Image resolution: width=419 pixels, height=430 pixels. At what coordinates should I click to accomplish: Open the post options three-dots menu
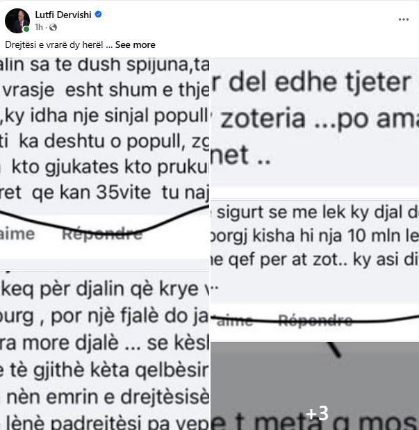(403, 19)
